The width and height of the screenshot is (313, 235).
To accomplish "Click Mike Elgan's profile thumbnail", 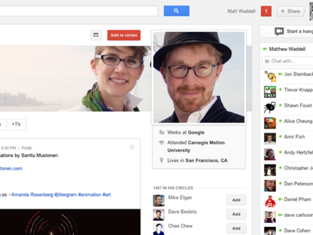I will click(x=159, y=200).
